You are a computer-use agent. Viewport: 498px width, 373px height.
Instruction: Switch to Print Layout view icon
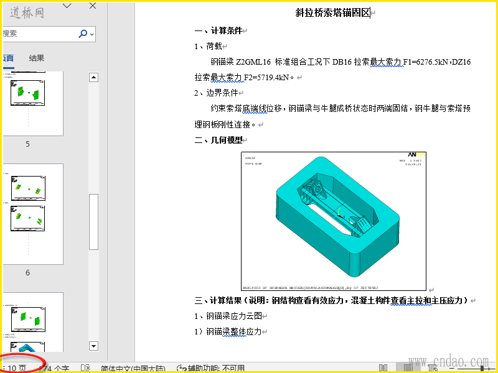coord(408,368)
